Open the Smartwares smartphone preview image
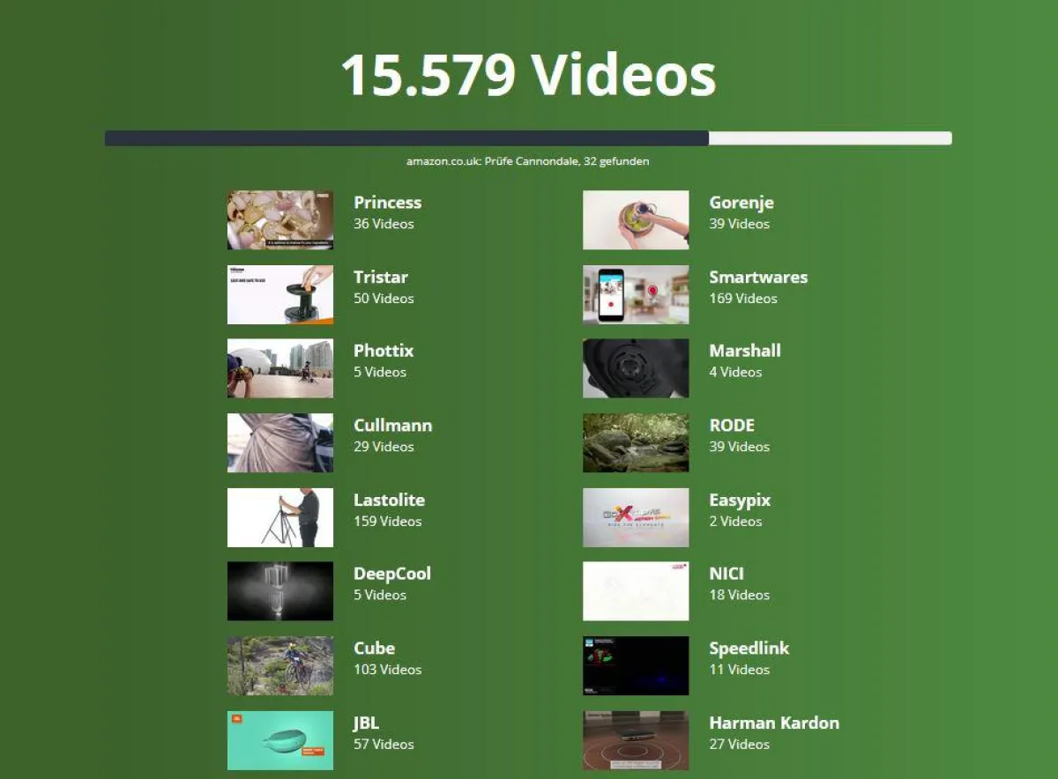The image size is (1058, 779). pyautogui.click(x=635, y=294)
